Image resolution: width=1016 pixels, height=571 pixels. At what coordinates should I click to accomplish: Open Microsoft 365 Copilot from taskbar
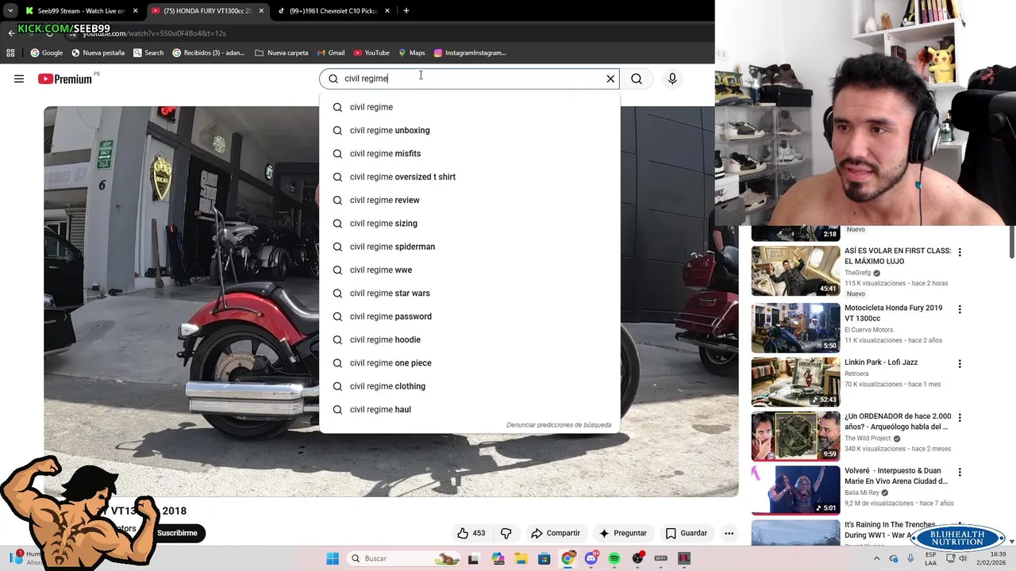498,558
